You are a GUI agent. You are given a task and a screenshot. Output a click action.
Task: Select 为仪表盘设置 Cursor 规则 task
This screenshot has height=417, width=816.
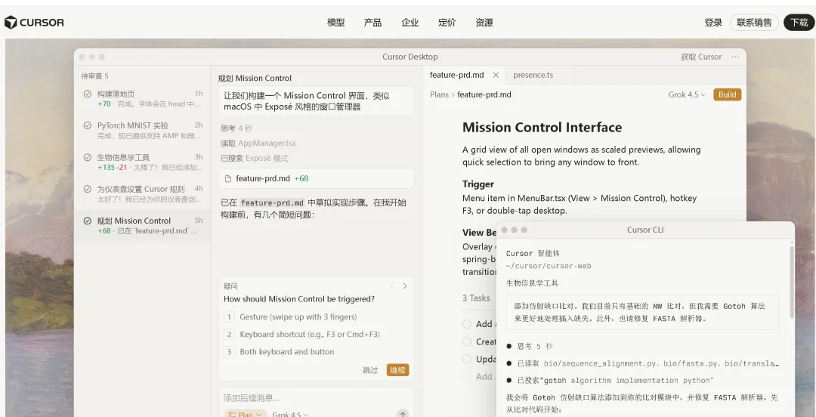[x=142, y=193]
